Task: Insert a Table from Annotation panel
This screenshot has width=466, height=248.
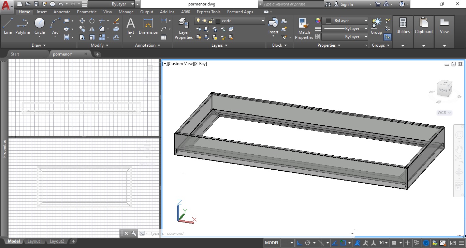Action: [164, 37]
